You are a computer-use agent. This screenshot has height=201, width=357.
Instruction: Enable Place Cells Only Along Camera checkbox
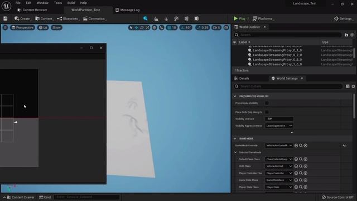[267, 112]
